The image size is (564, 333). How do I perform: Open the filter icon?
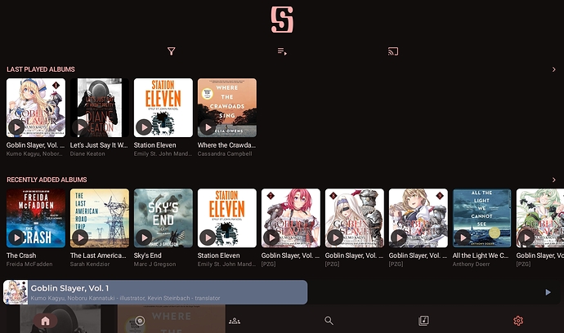pyautogui.click(x=172, y=51)
